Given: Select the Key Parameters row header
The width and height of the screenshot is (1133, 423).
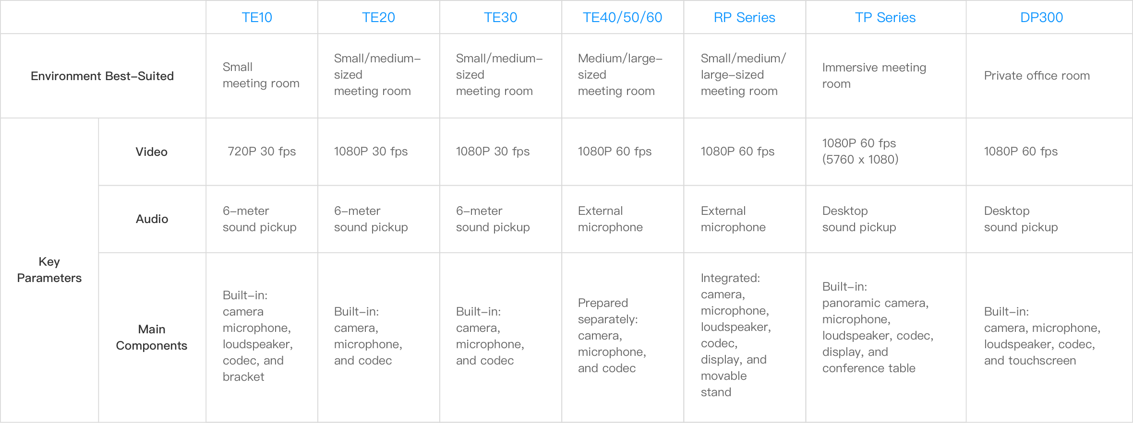Looking at the screenshot, I should (49, 270).
